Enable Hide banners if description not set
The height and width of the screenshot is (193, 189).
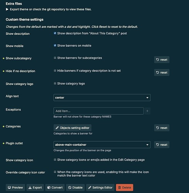pos(55,71)
